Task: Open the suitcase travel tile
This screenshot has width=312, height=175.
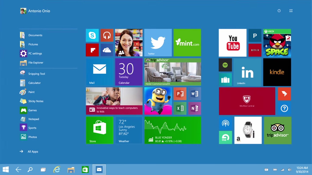Action: pyautogui.click(x=225, y=79)
